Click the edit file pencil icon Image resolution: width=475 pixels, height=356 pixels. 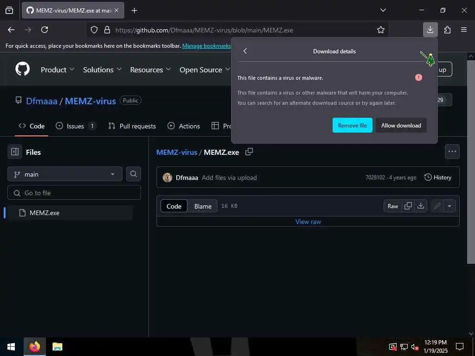click(x=437, y=206)
